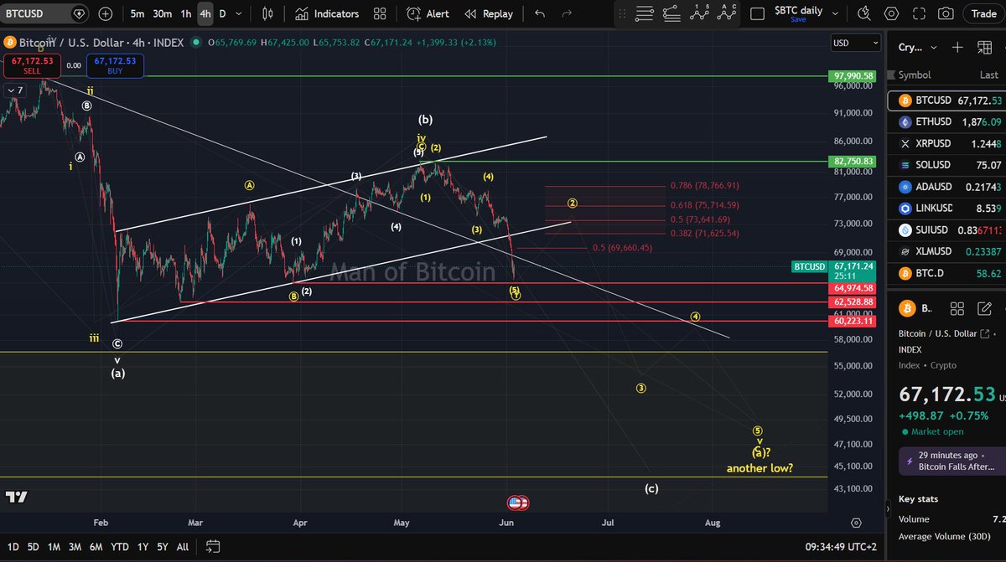The image size is (1006, 562).
Task: Select BTC.D in the watchlist
Action: [946, 273]
